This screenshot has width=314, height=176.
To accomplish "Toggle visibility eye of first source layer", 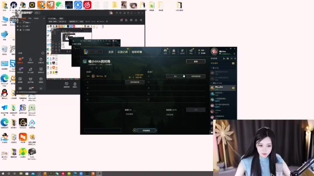I will click(18, 23).
